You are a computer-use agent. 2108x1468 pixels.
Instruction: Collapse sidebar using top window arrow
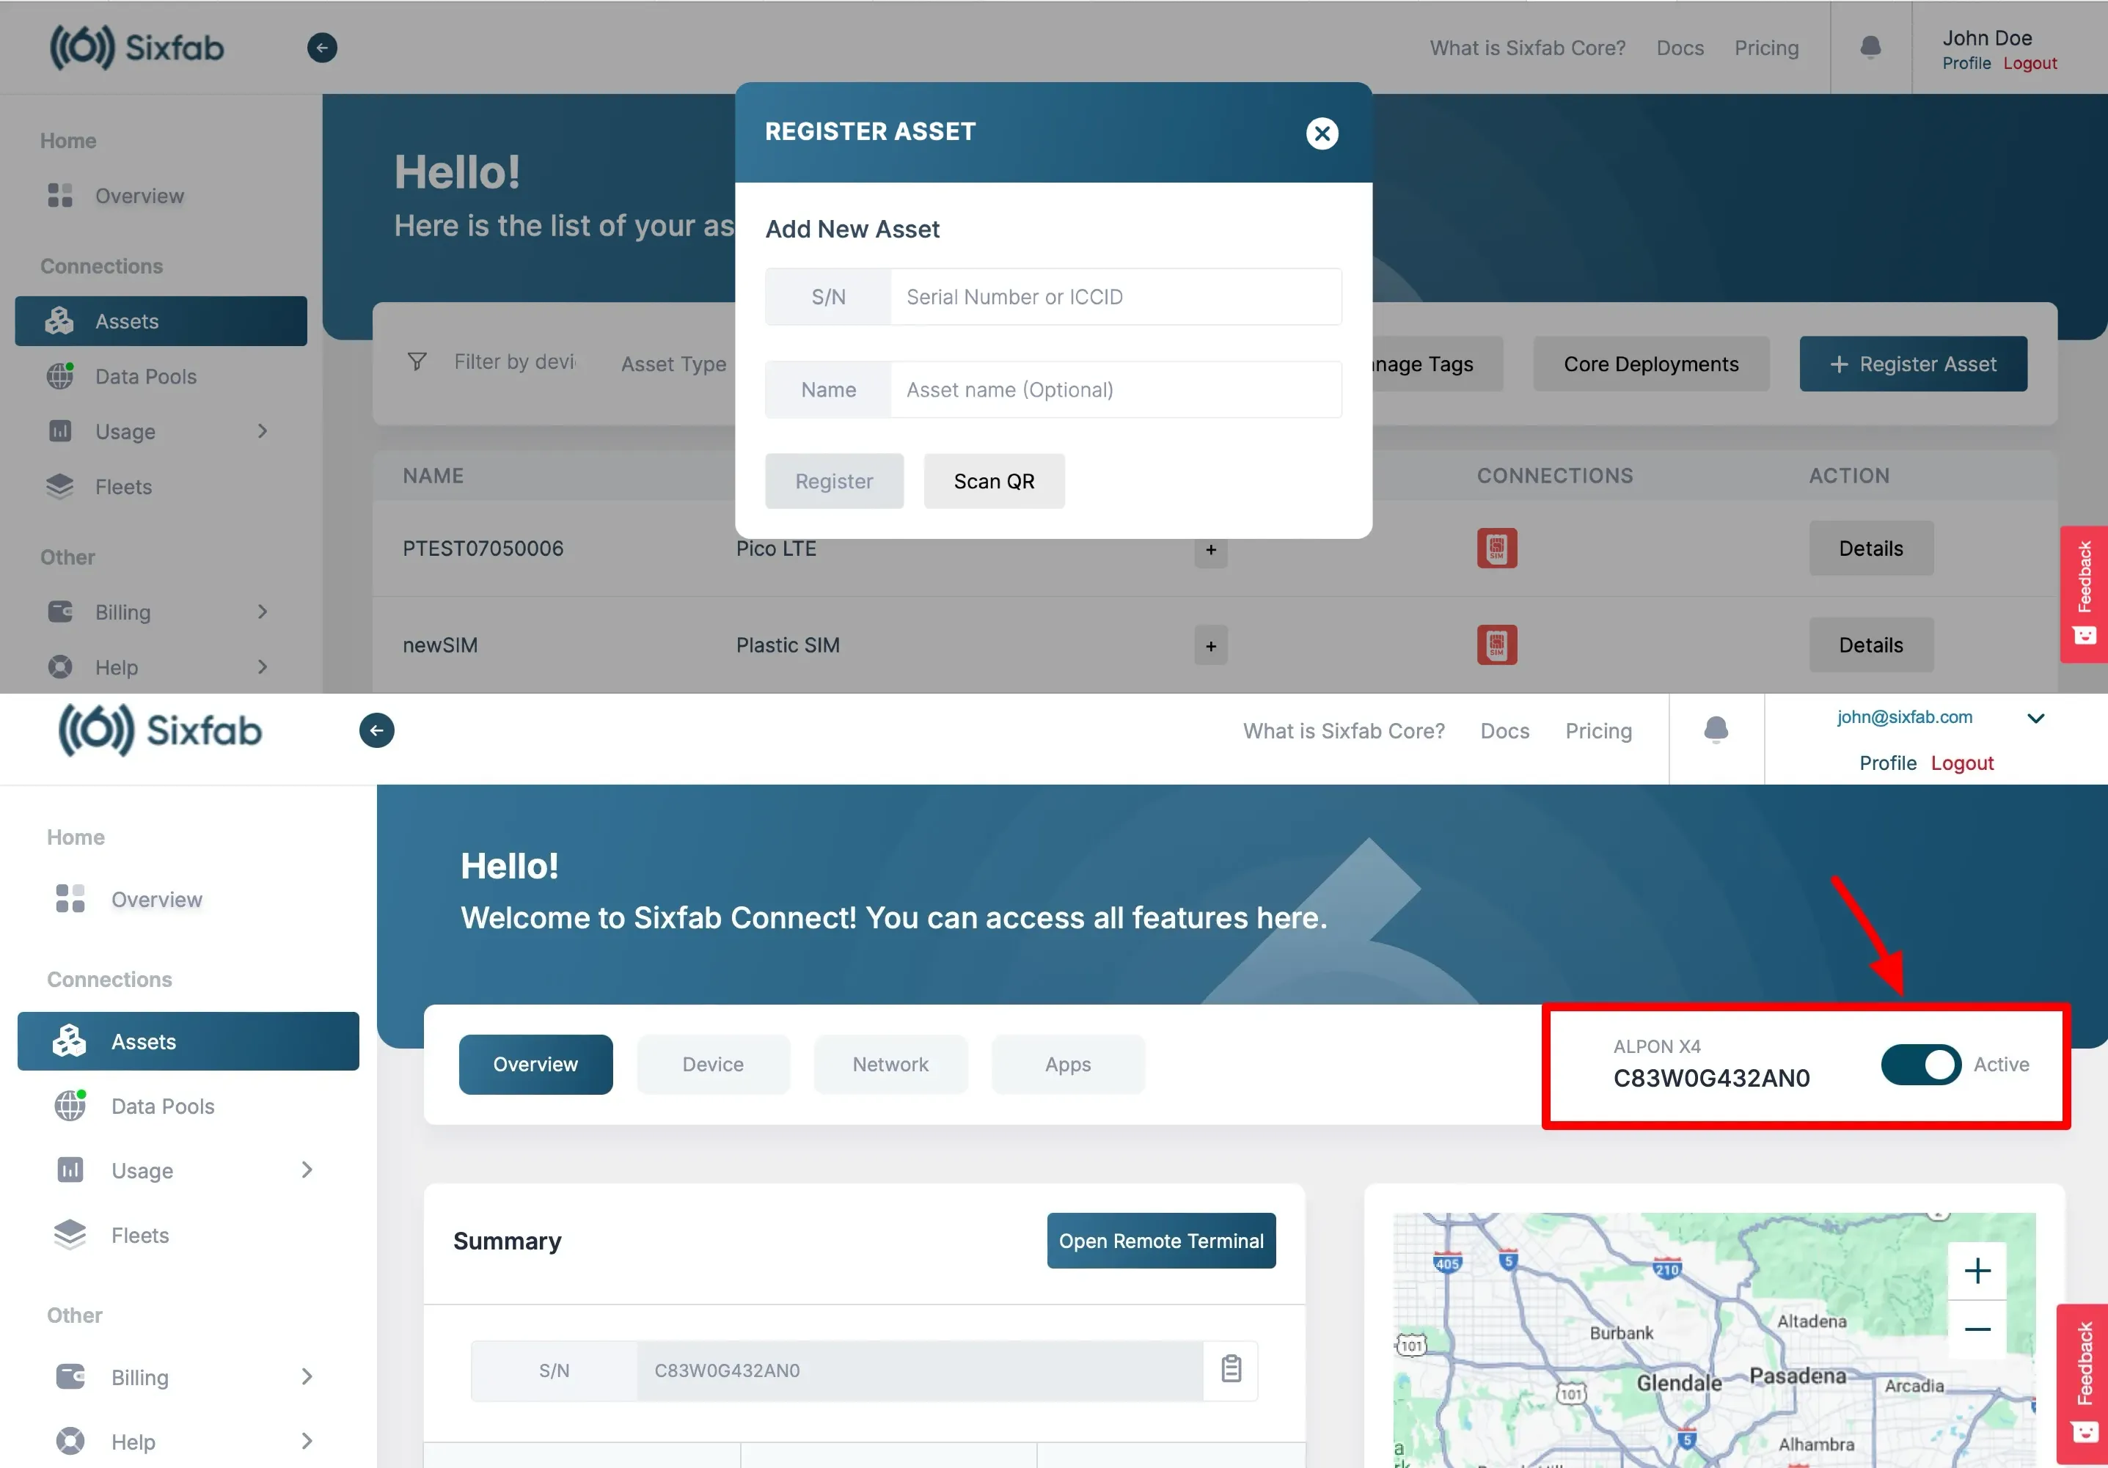click(321, 48)
